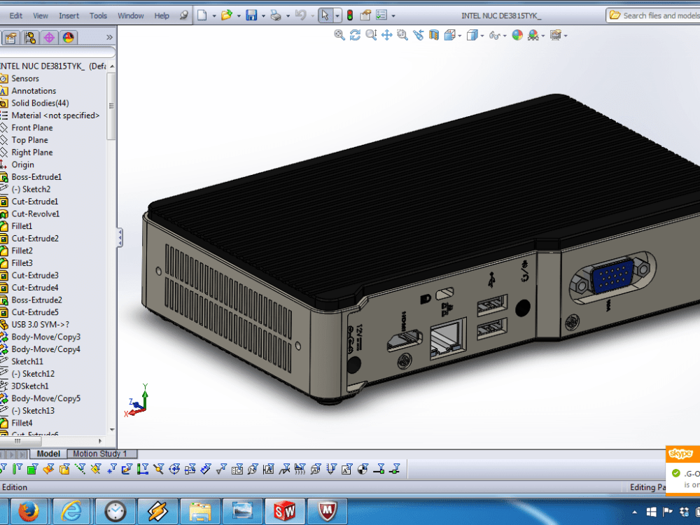Activate the Zoom to Area tool
The image size is (700, 525).
coord(401,35)
